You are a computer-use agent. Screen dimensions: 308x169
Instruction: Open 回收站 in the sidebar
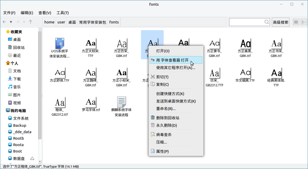coord(16,47)
